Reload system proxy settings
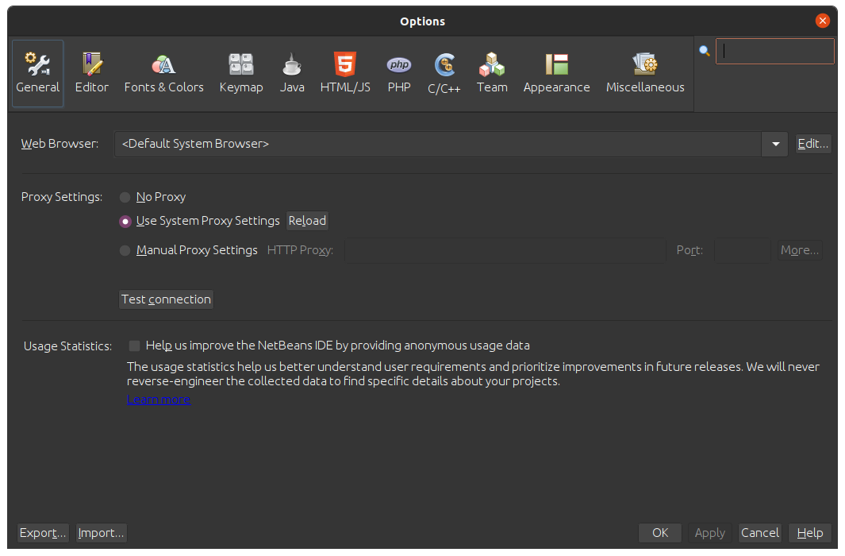This screenshot has width=845, height=556. [307, 221]
